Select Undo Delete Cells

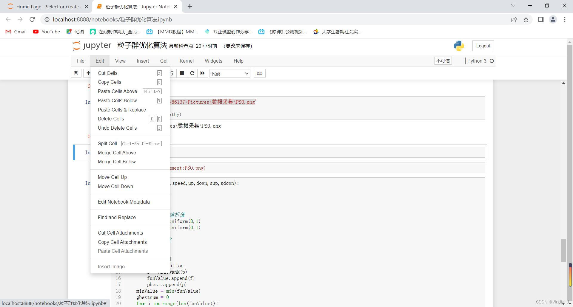pos(130,128)
